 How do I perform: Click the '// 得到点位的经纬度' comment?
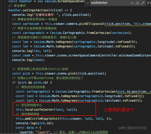coord(30,87)
